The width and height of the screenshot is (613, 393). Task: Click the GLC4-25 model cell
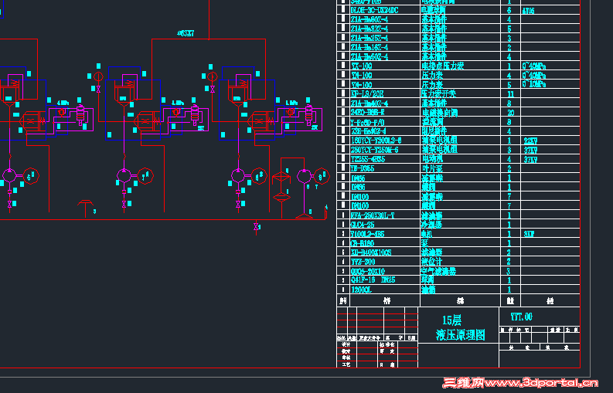(363, 225)
